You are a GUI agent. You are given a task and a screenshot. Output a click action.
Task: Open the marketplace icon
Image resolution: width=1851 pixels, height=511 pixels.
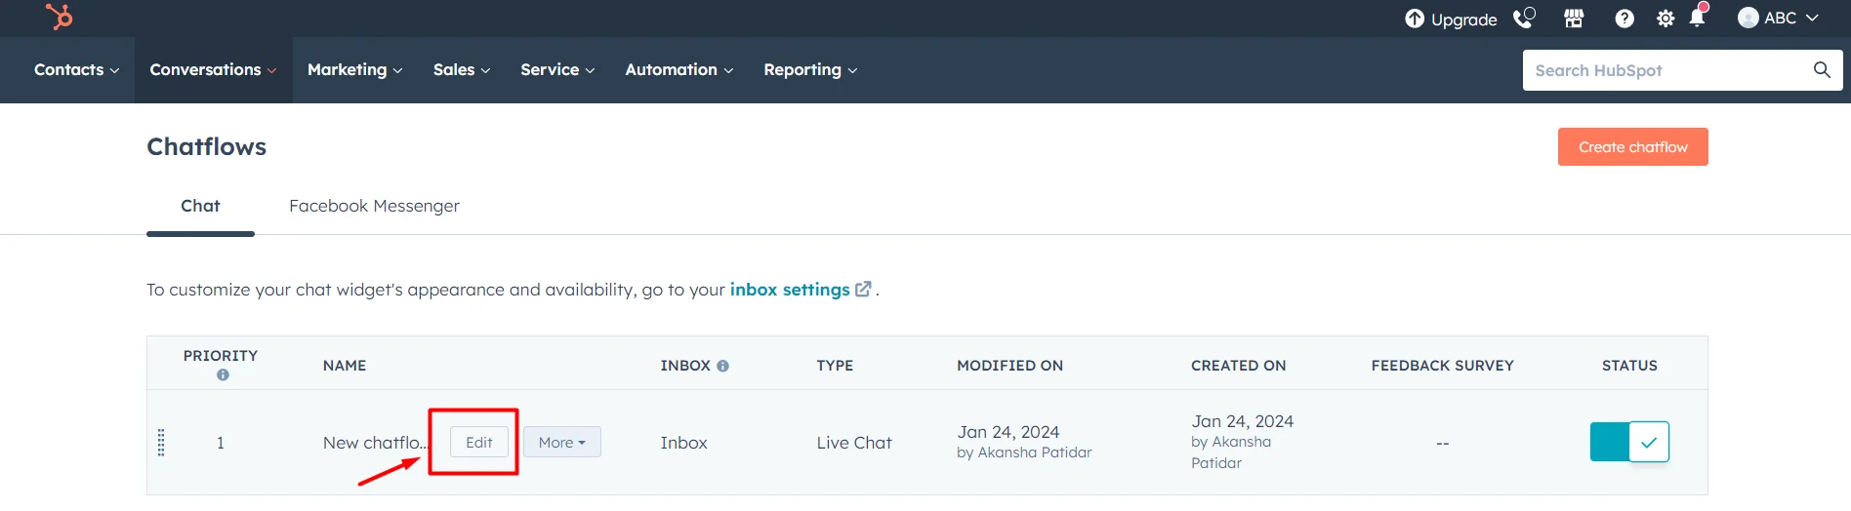point(1574,19)
